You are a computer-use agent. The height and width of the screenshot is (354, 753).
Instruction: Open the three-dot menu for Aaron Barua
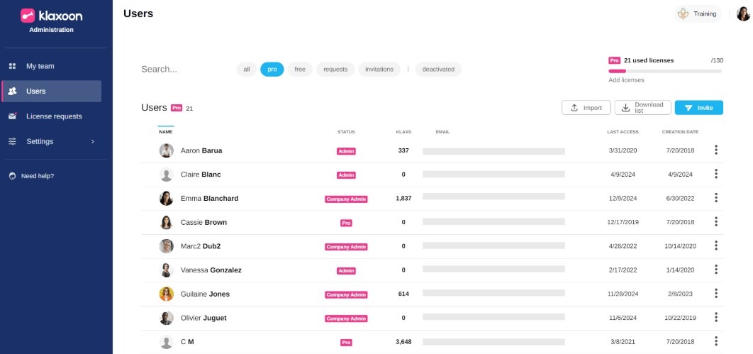716,150
